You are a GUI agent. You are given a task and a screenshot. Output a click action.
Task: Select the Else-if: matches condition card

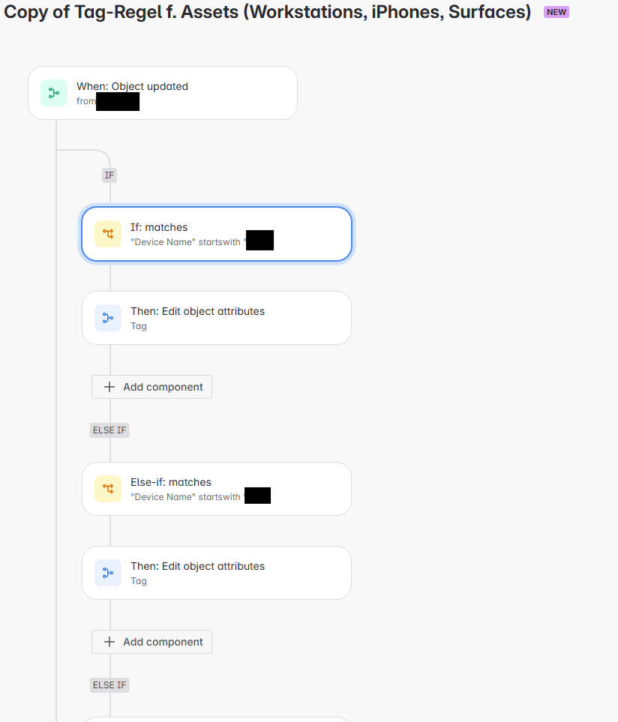216,489
